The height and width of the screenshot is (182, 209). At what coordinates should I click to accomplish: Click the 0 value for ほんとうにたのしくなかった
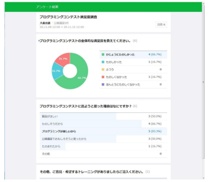[160, 84]
